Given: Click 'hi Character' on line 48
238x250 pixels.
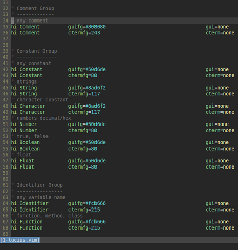Looking at the screenshot, I should tap(28, 106).
